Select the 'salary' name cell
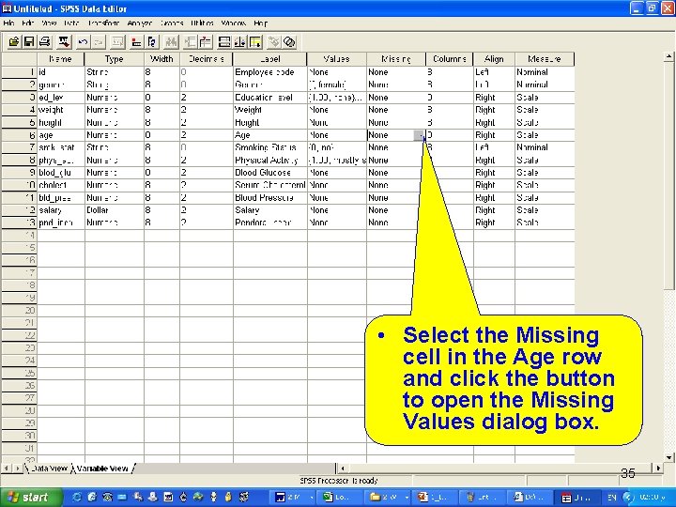 (61, 210)
